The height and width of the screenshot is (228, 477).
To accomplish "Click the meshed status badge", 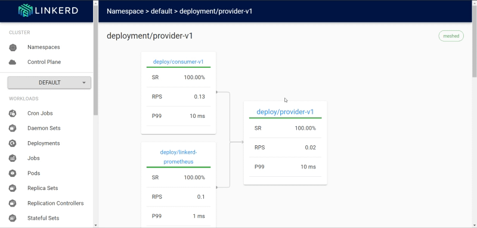I will 451,36.
